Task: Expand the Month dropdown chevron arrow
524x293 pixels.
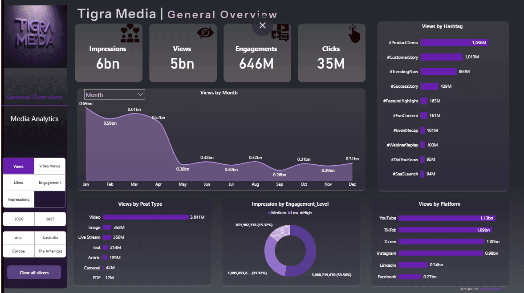Action: tap(140, 94)
